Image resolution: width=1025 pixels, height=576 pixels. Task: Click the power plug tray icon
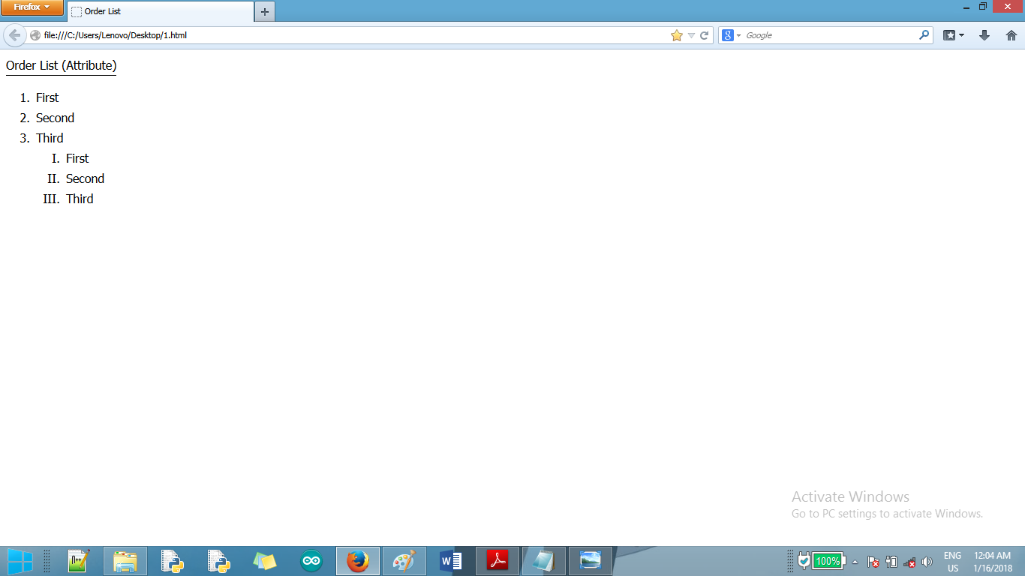891,562
